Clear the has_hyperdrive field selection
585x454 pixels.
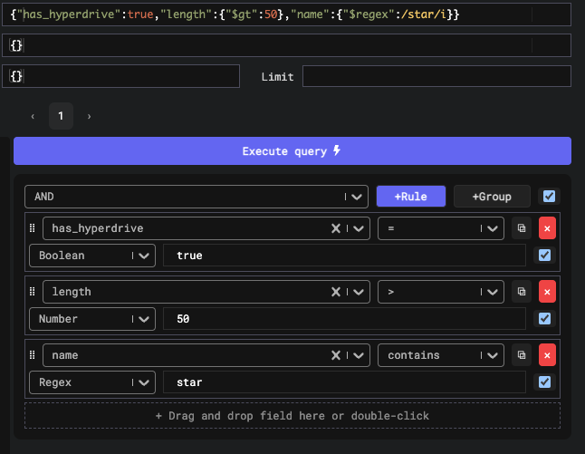pyautogui.click(x=336, y=228)
